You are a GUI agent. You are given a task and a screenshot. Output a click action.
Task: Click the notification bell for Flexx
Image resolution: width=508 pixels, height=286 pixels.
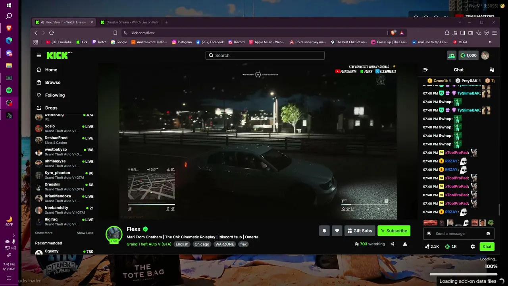click(324, 231)
